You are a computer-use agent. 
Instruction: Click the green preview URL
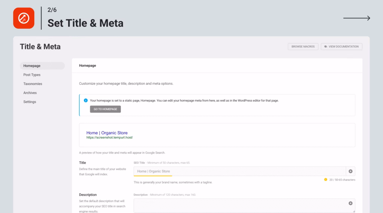point(110,138)
